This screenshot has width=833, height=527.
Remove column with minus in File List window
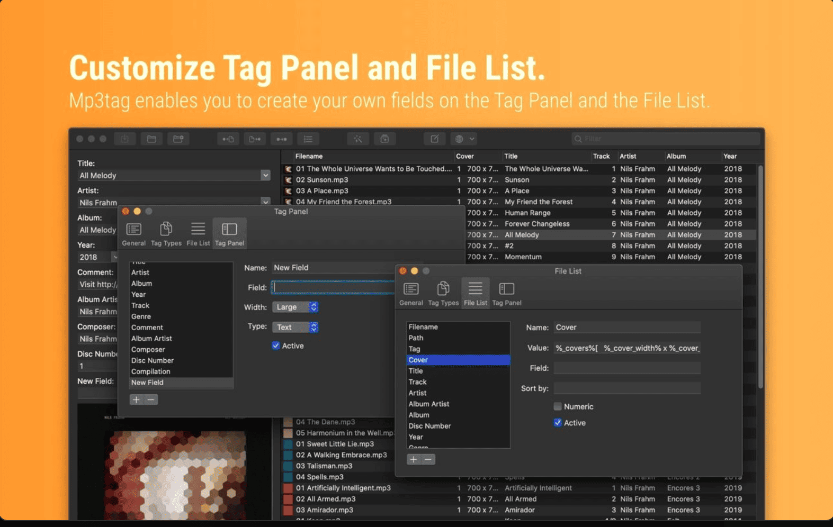click(428, 459)
